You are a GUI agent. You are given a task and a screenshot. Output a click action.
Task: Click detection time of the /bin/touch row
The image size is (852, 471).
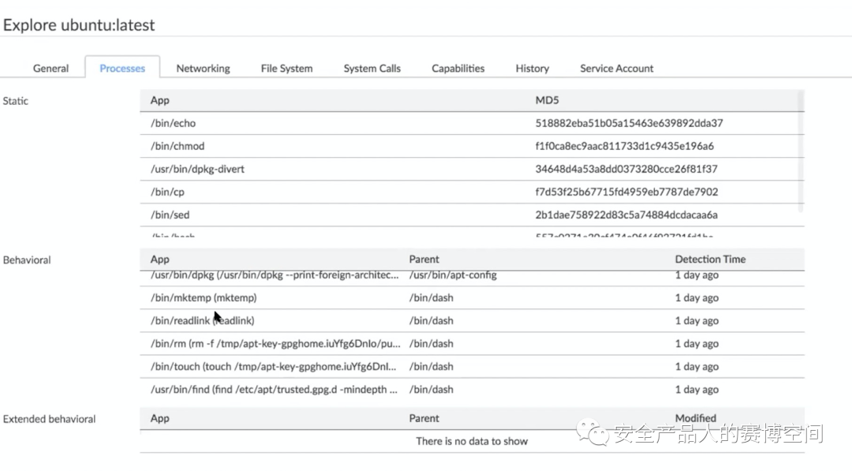tap(697, 367)
